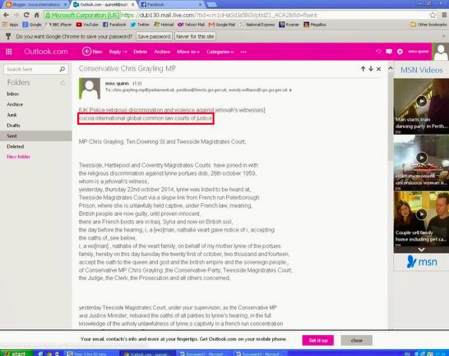Click the profile avatar picture in header
Screen dimensions: 449x356
[440, 52]
